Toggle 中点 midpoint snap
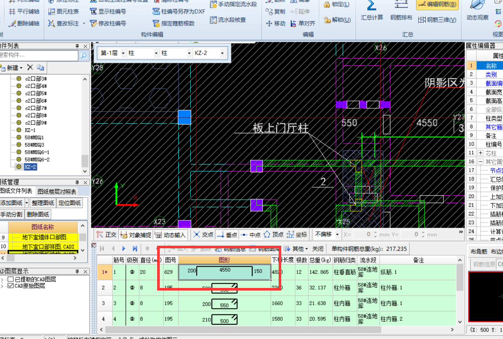Viewport: 503px width, 339px height. pyautogui.click(x=250, y=235)
